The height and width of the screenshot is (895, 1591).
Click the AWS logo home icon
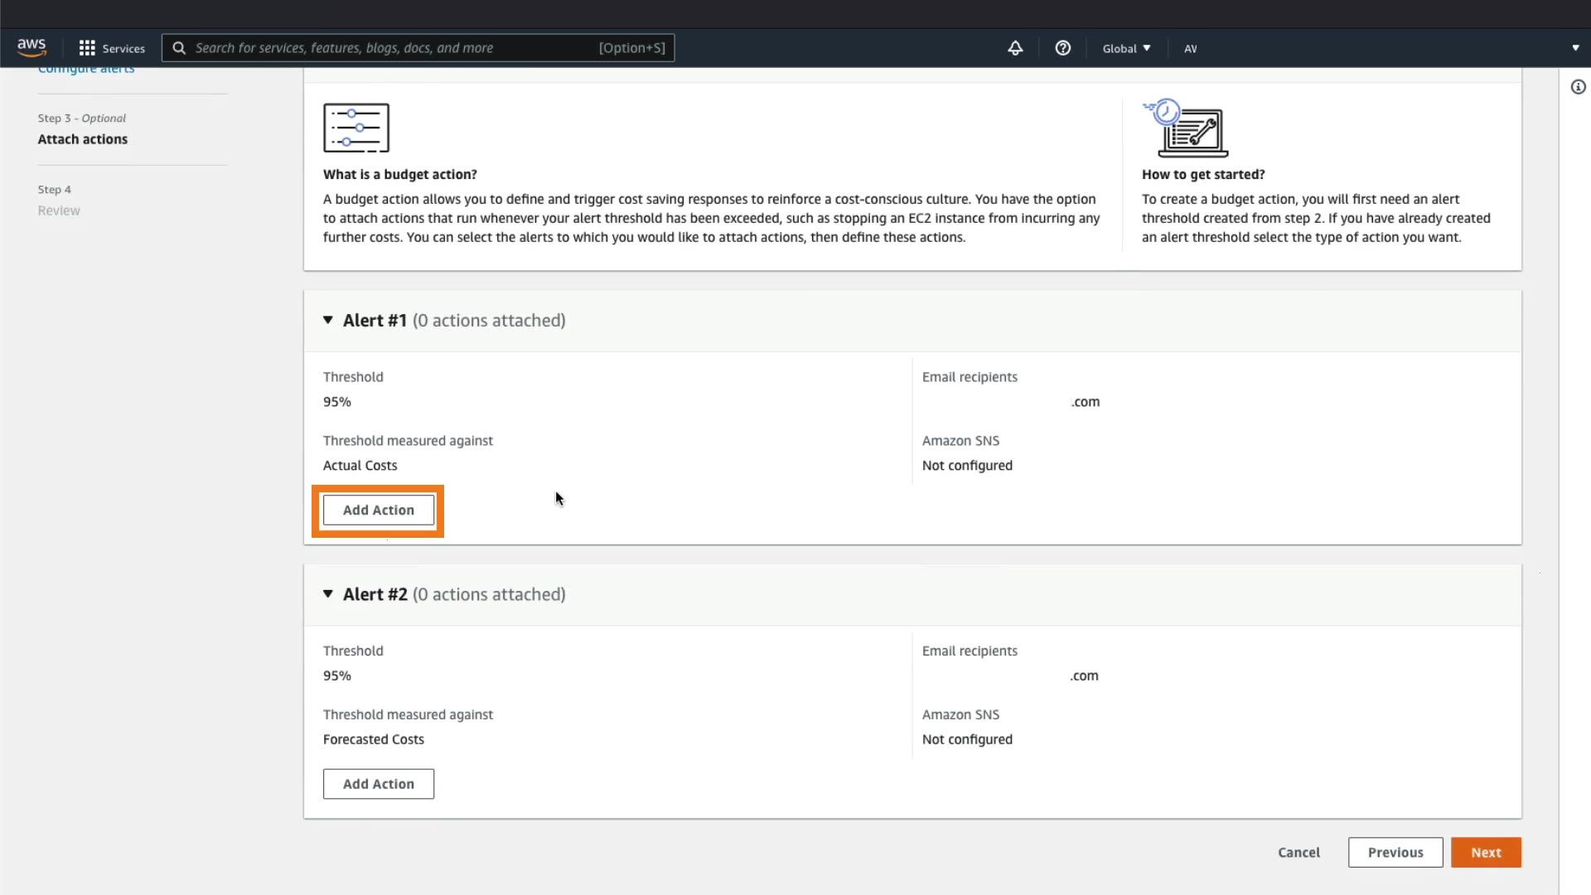pos(31,47)
